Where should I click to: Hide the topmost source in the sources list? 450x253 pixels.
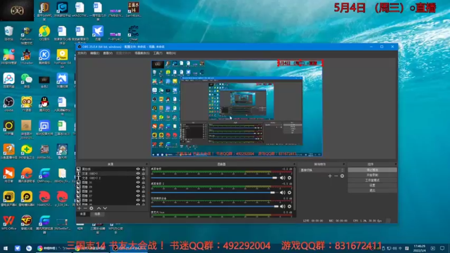point(138,169)
